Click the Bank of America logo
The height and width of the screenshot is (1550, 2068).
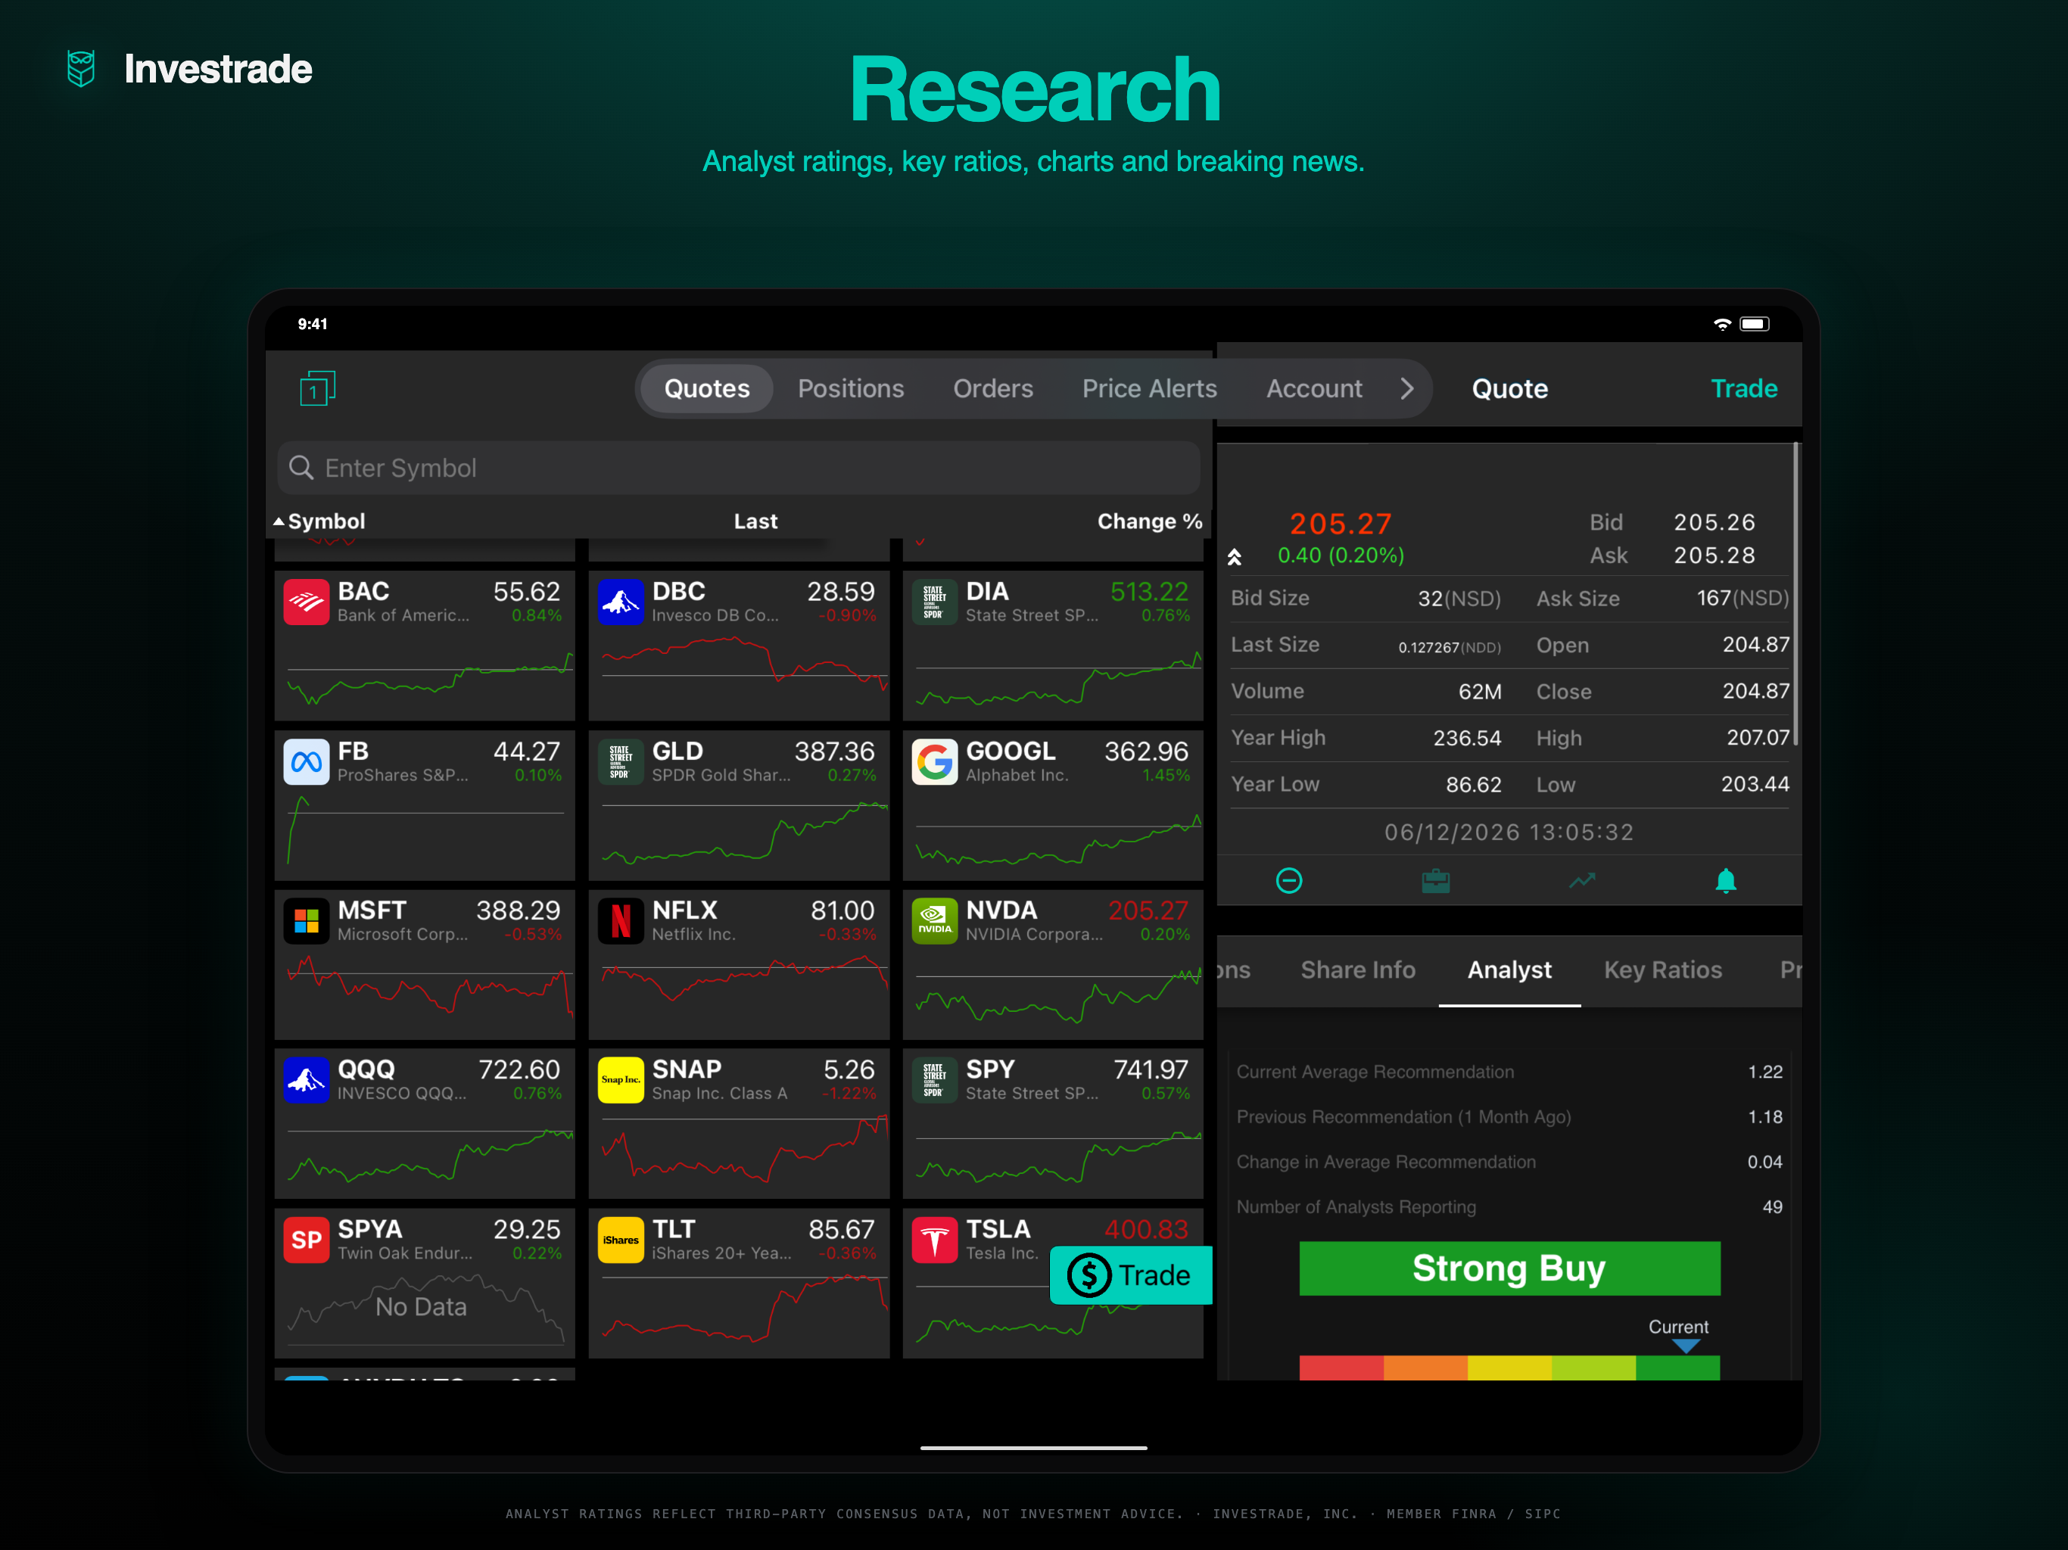point(307,602)
